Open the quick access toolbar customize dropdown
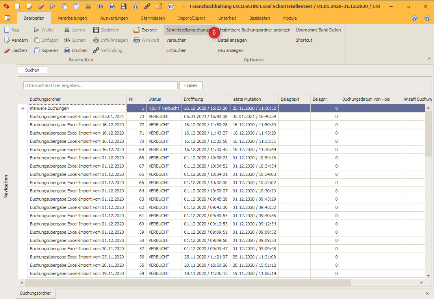Screen dimensions: 434x299 tap(184, 6)
